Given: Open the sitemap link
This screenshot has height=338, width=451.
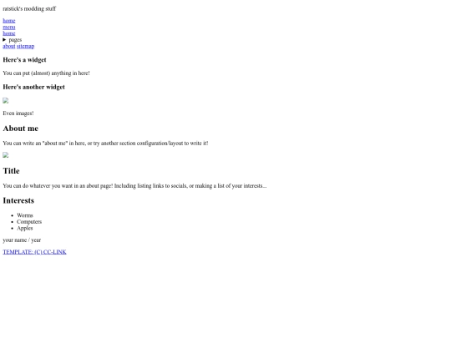Looking at the screenshot, I should 25,46.
